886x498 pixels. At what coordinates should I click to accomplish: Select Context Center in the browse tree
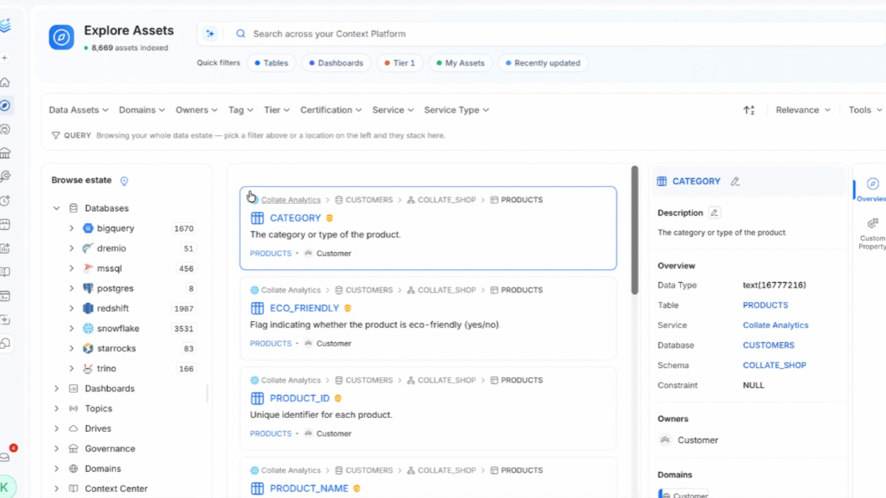(x=116, y=489)
